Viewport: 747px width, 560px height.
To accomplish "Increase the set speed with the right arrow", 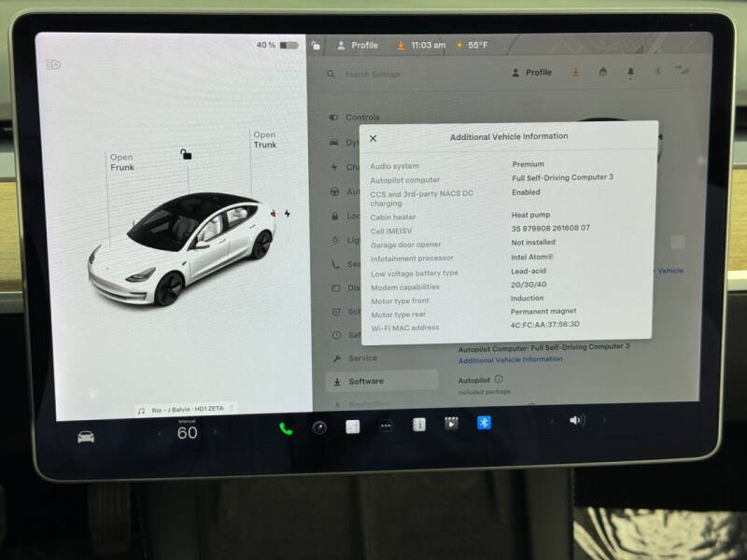I will point(216,433).
